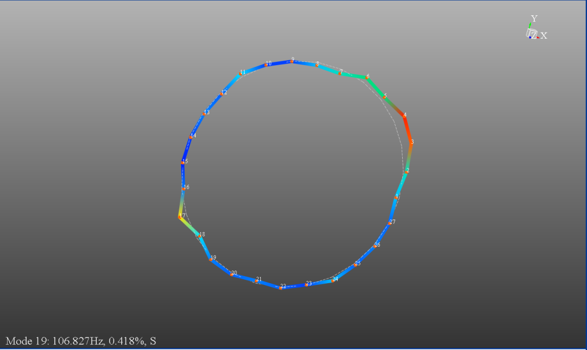Click node 16 marker
Viewport: 587px width, 350px height.
[184, 188]
